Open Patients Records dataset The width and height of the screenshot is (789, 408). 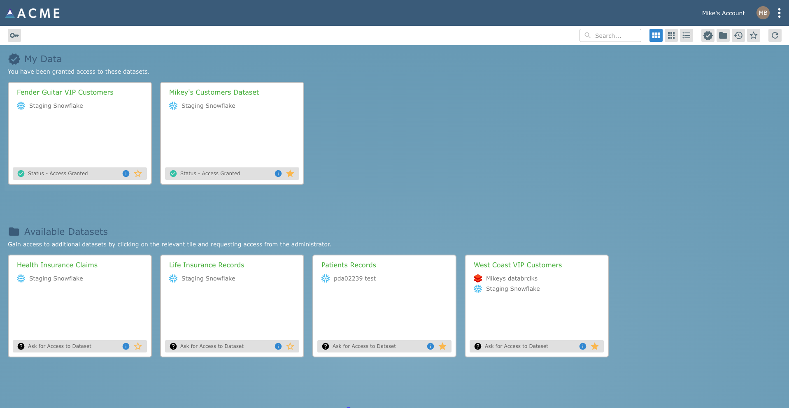349,265
